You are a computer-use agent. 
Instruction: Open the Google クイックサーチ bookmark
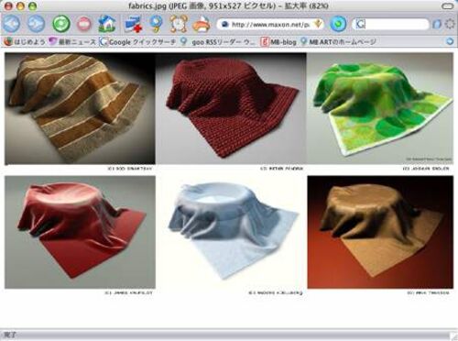click(x=138, y=42)
